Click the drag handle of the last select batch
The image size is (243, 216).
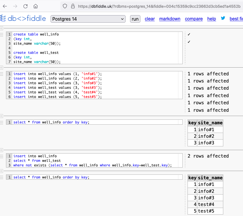(1, 177)
